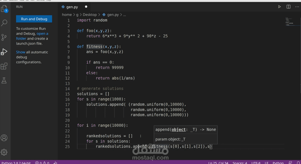Change file encoding UTF-8
The image size is (301, 164).
pyautogui.click(x=256, y=163)
